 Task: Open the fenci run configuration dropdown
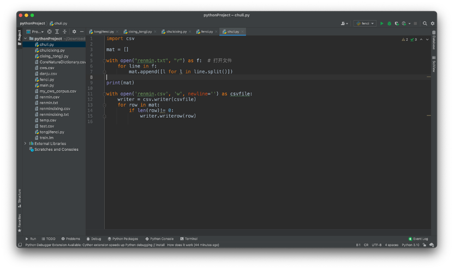click(x=365, y=23)
